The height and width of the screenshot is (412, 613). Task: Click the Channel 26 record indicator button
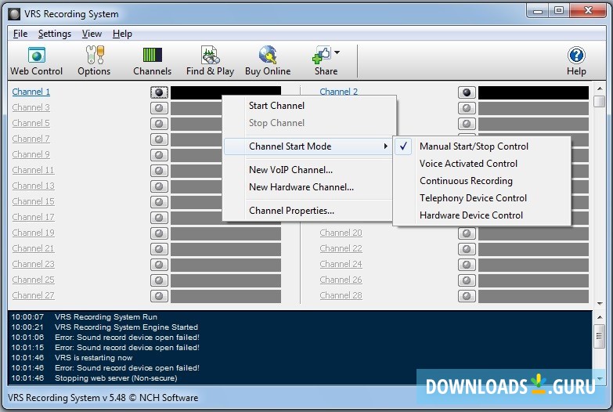click(467, 280)
